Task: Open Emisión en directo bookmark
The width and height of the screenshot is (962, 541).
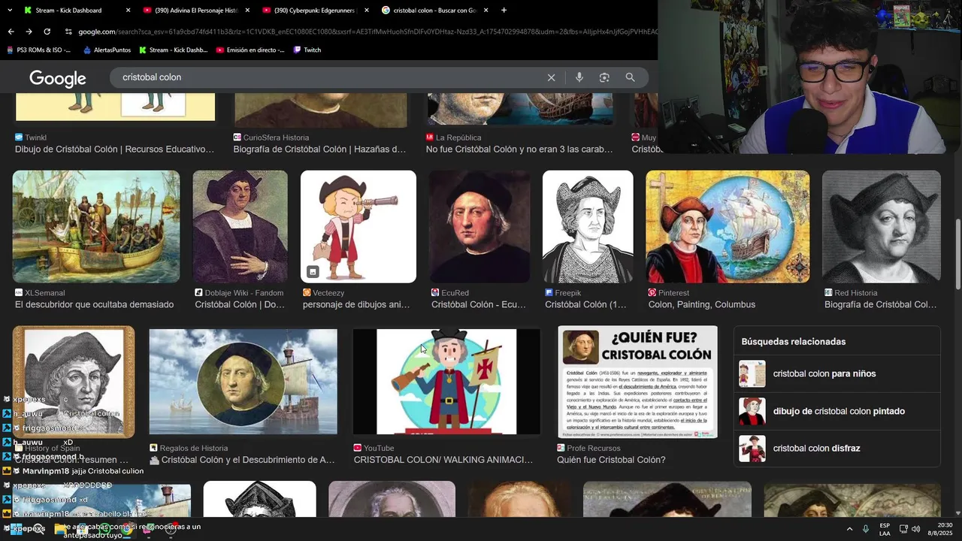Action: tap(250, 50)
